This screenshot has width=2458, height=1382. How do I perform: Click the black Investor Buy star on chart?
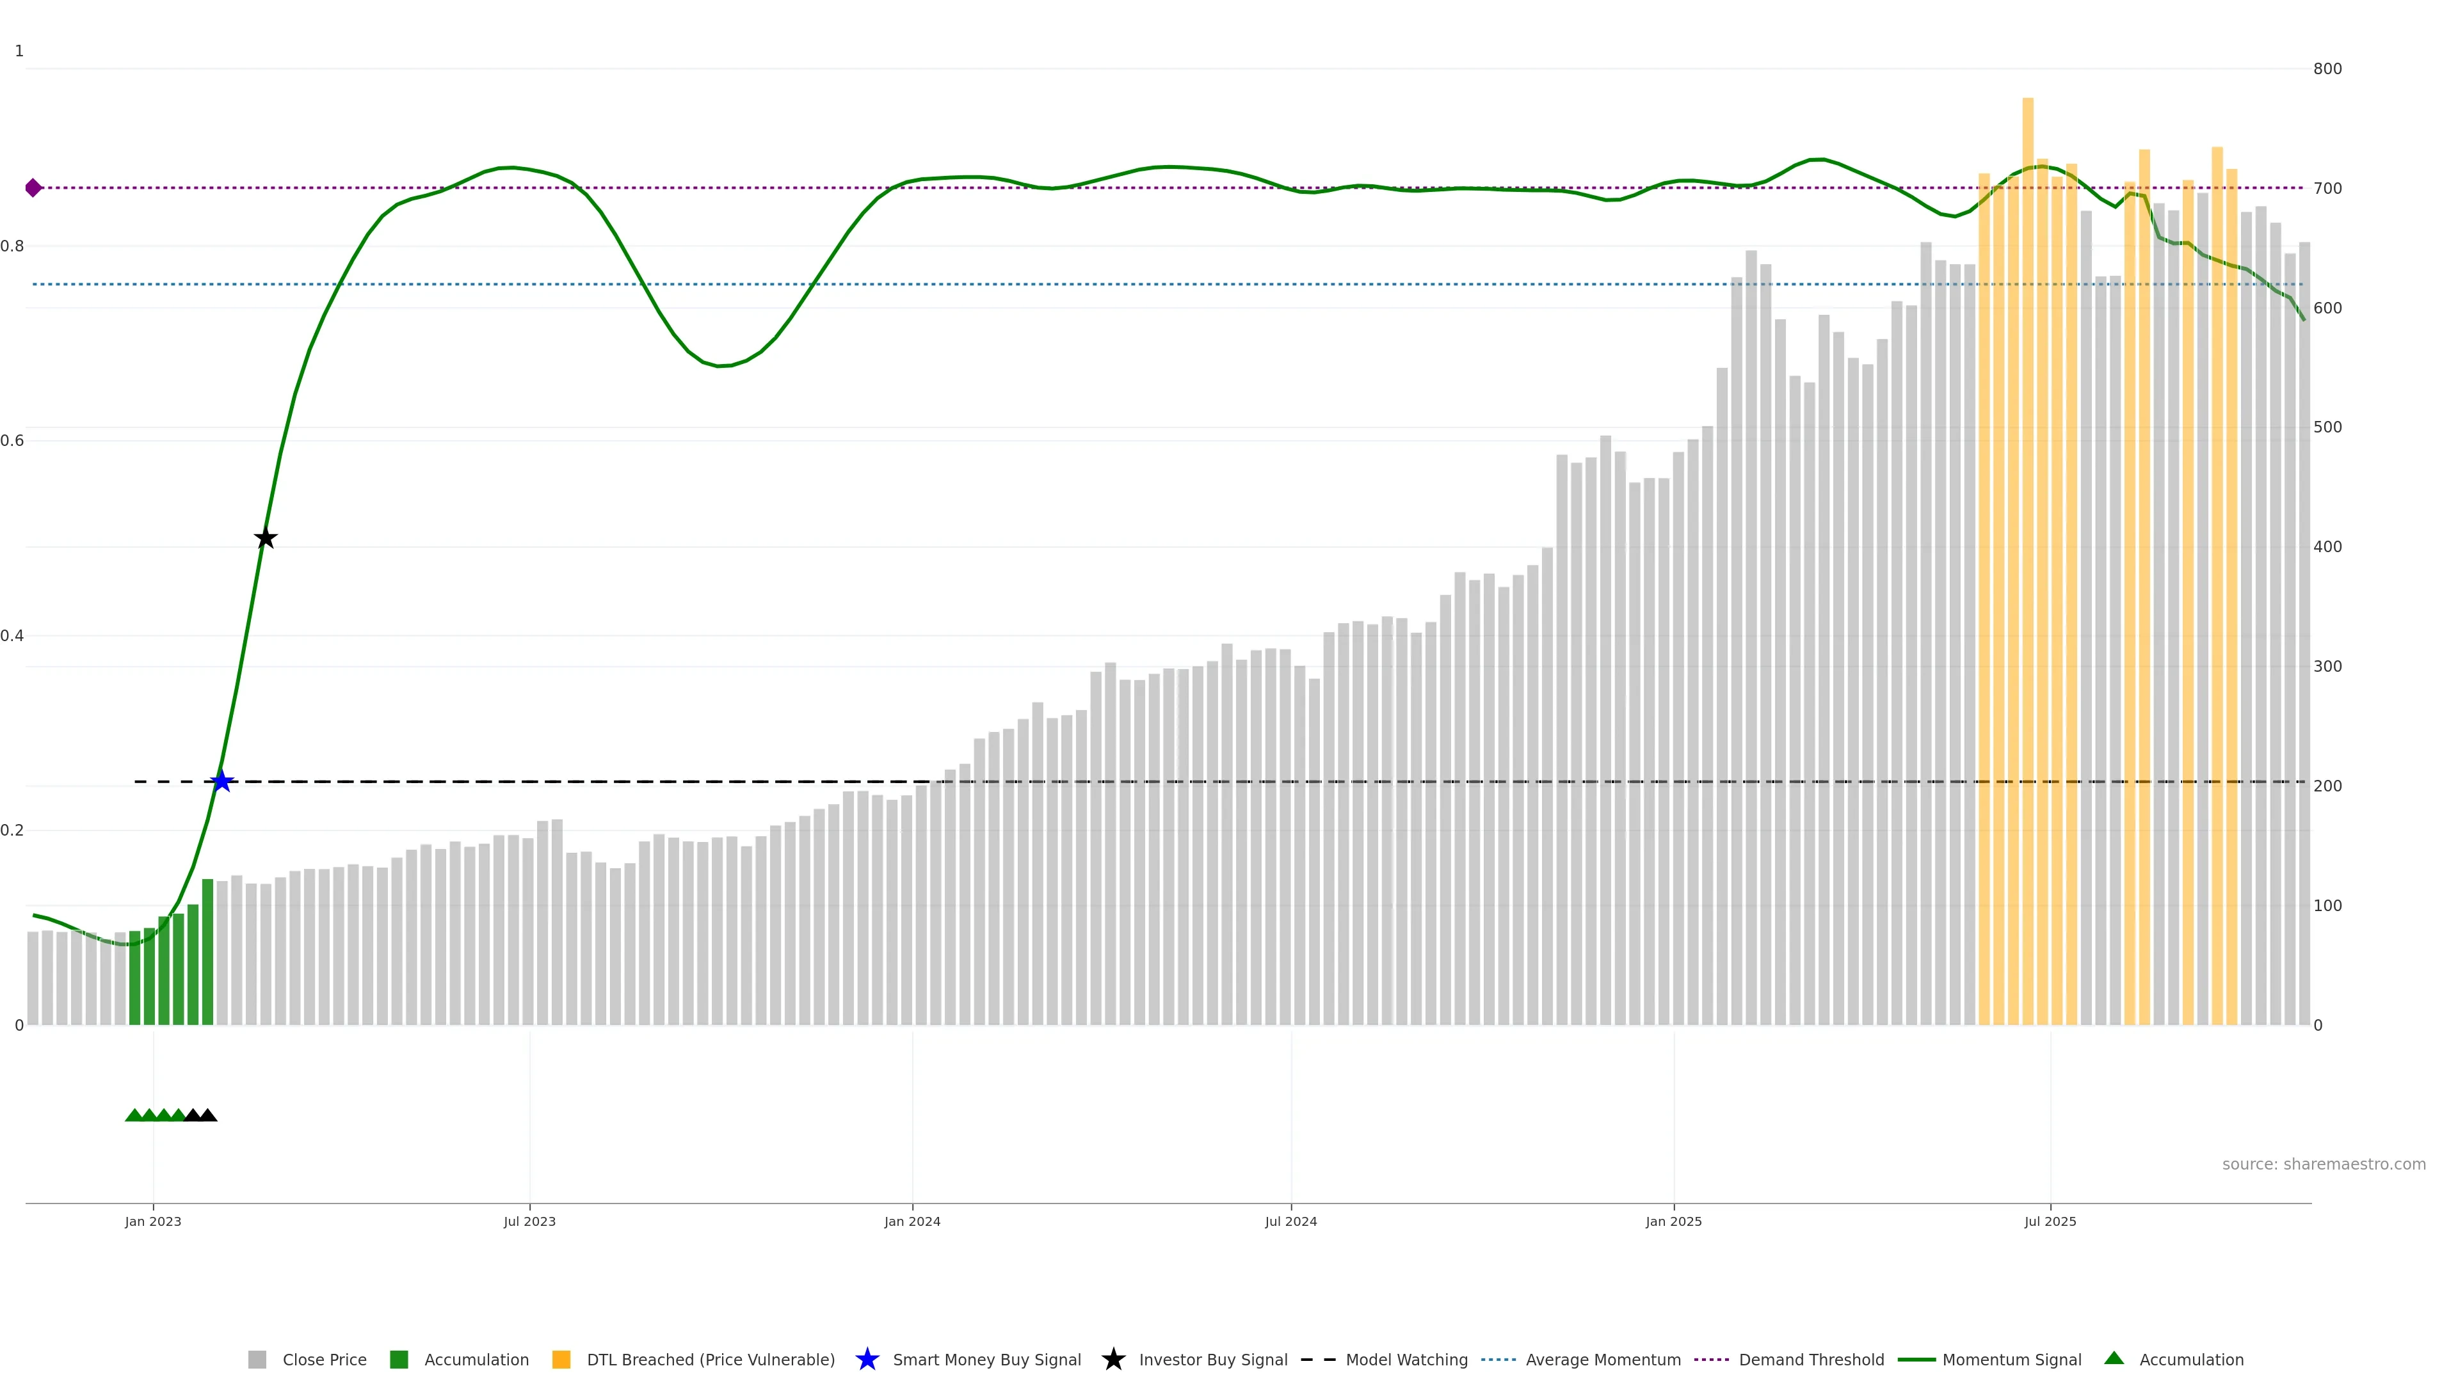(265, 538)
